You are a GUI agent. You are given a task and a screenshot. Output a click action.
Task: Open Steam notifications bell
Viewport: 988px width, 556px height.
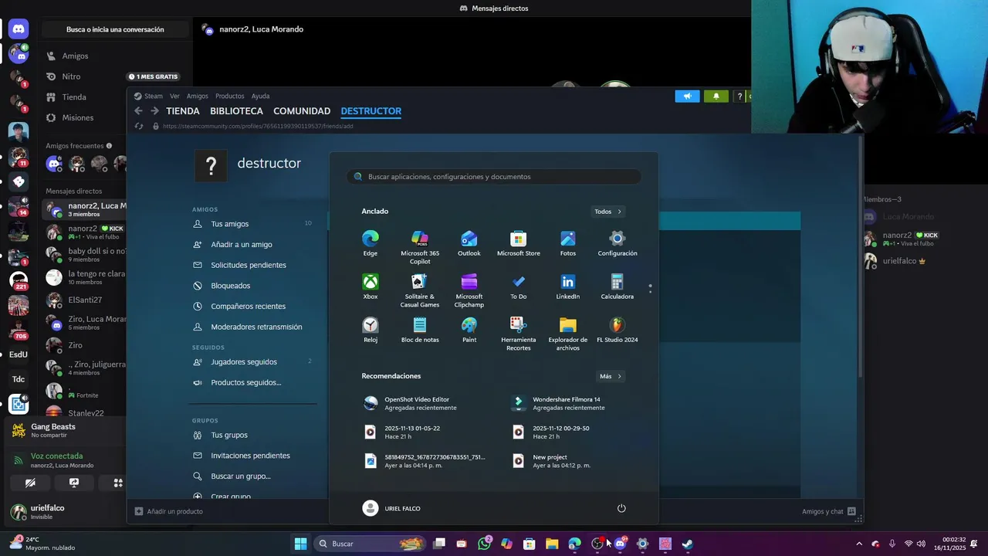(x=716, y=97)
